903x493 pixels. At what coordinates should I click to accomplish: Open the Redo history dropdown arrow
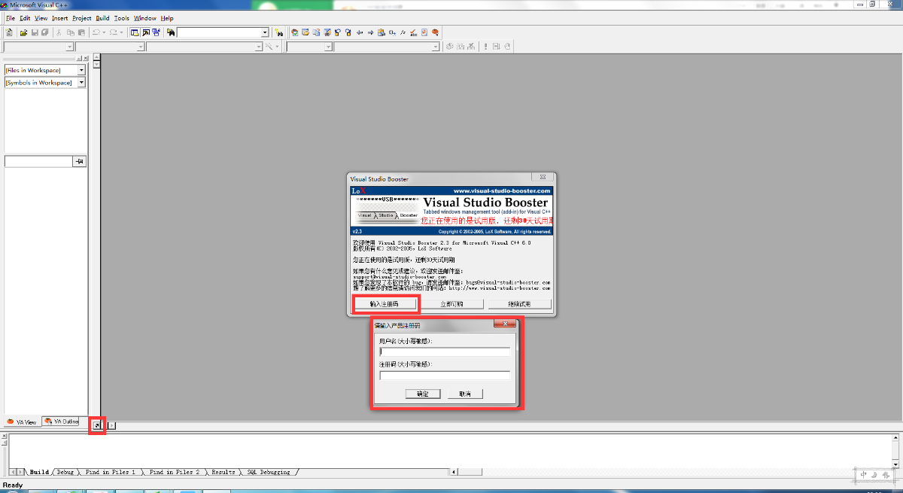[x=121, y=32]
